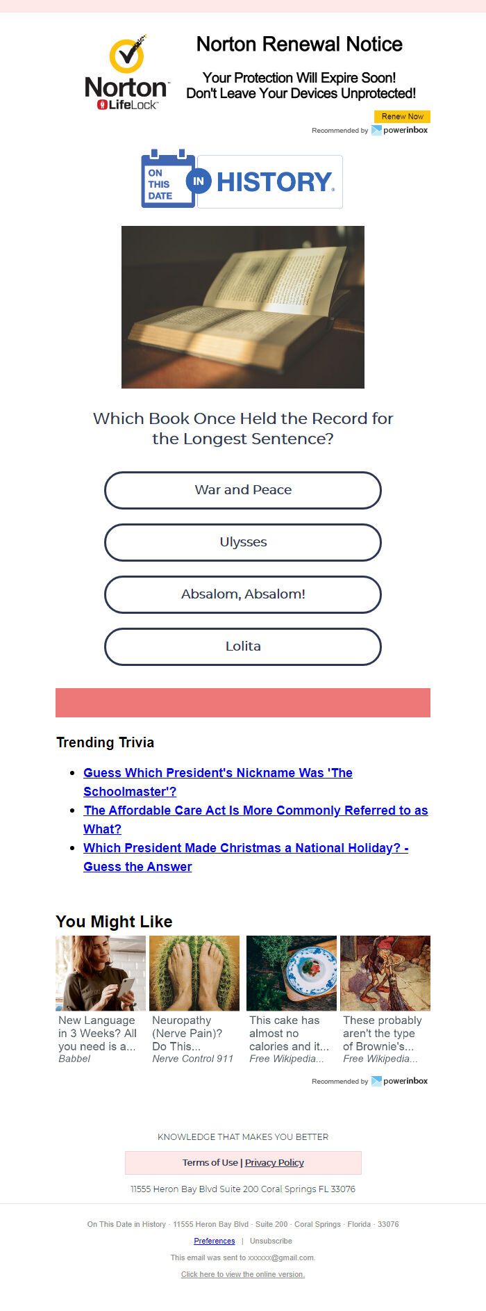486x1311 pixels.
Task: Click the Norton LifeLock logo
Action: pyautogui.click(x=126, y=72)
